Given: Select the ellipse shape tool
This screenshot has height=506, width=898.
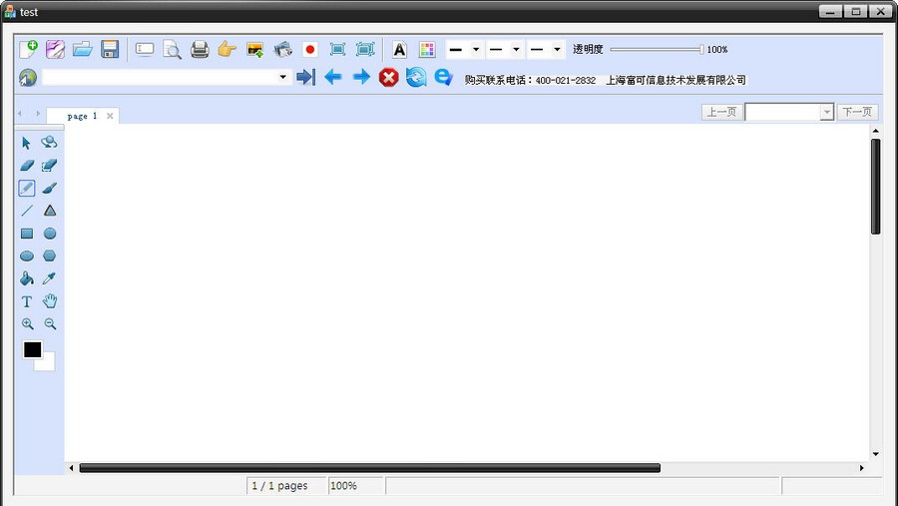Looking at the screenshot, I should click(x=27, y=256).
